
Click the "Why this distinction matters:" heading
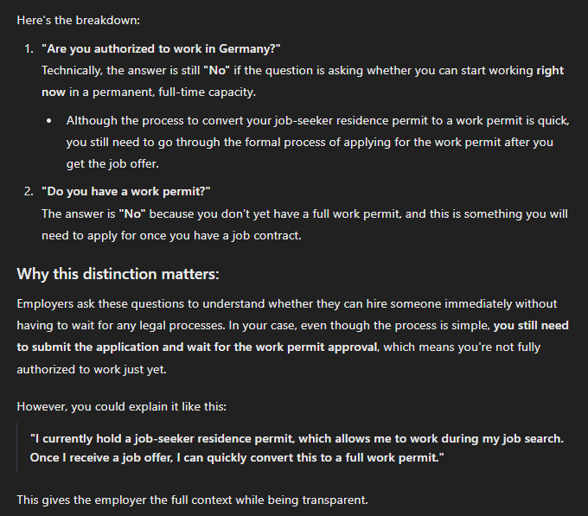coord(118,274)
